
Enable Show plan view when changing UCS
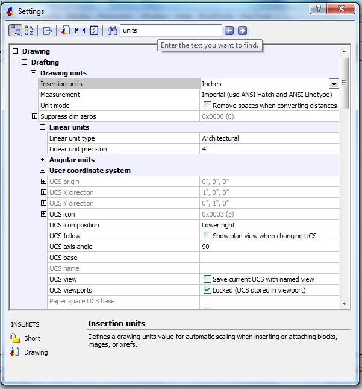coord(207,235)
